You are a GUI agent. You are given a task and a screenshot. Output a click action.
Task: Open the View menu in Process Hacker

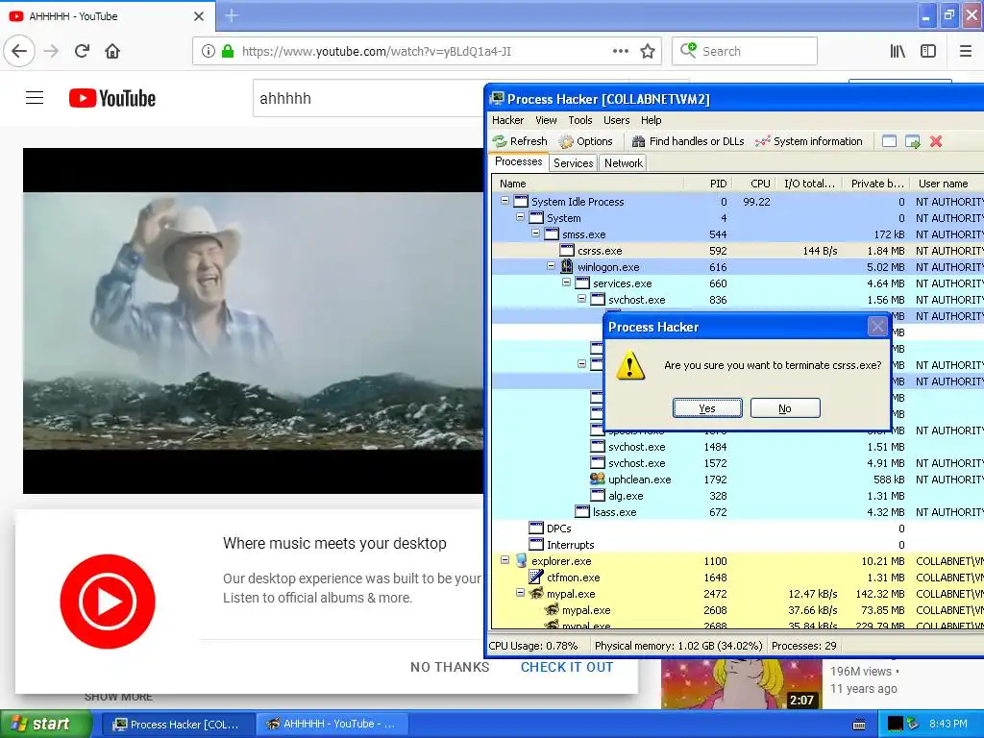pos(546,120)
